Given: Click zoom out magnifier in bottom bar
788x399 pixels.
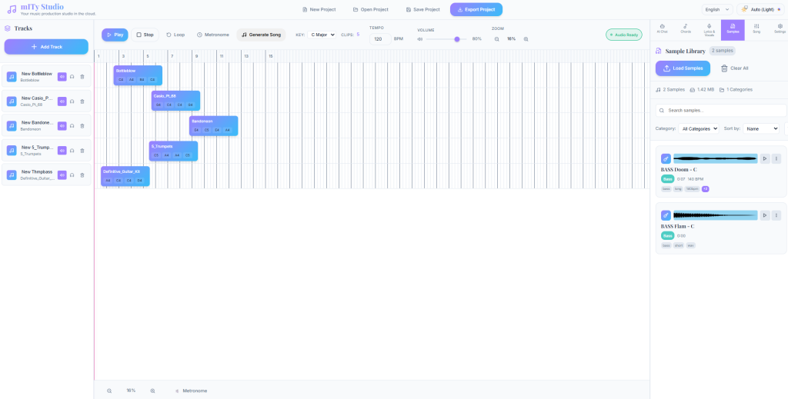Looking at the screenshot, I should point(109,391).
